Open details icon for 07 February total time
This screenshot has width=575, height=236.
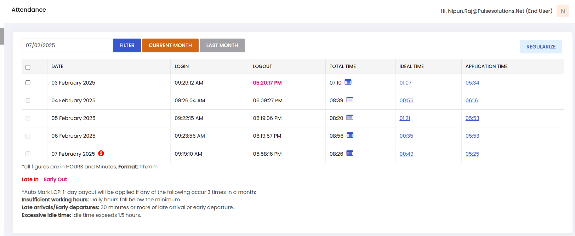click(x=349, y=153)
